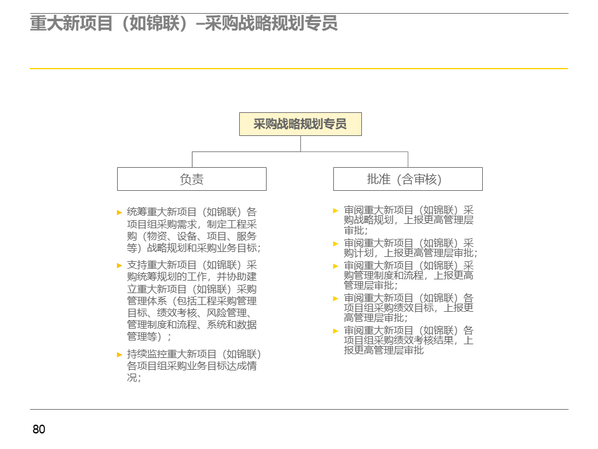Click yellow arrow bullet beside 统筹重大新项目

point(120,213)
